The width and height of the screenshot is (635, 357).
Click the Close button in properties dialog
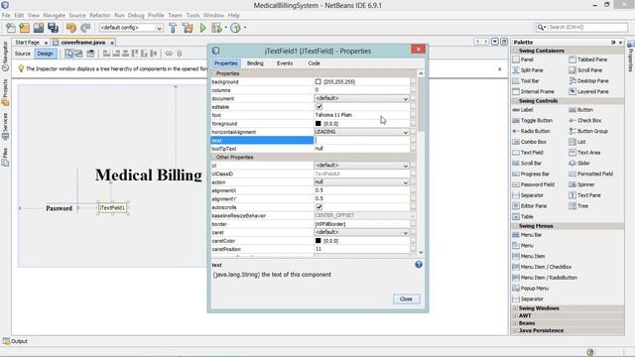tap(406, 299)
